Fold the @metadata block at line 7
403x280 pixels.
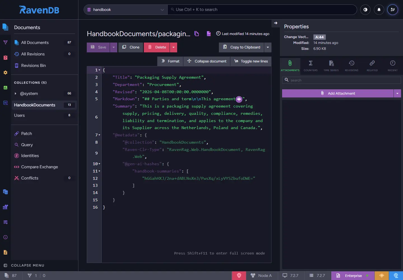point(99,135)
